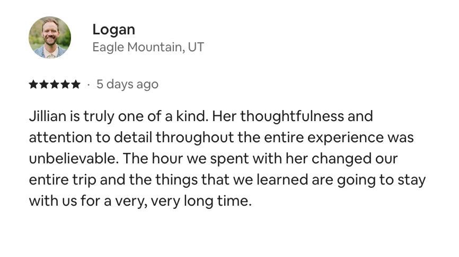The width and height of the screenshot is (459, 257).
Task: Click the first rating star
Action: (34, 85)
